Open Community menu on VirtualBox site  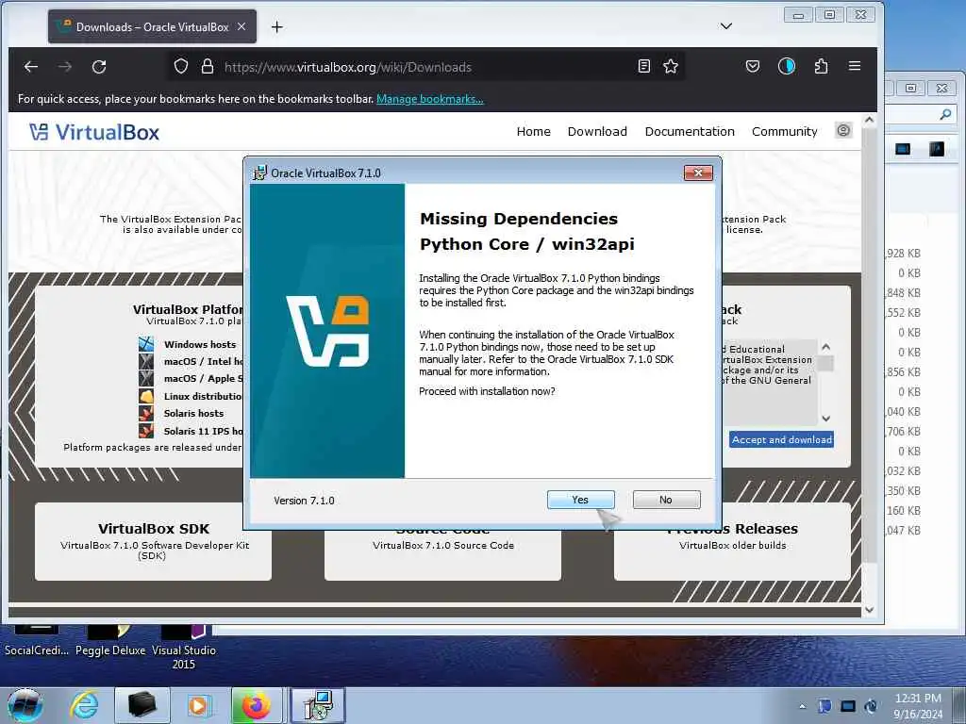784,131
